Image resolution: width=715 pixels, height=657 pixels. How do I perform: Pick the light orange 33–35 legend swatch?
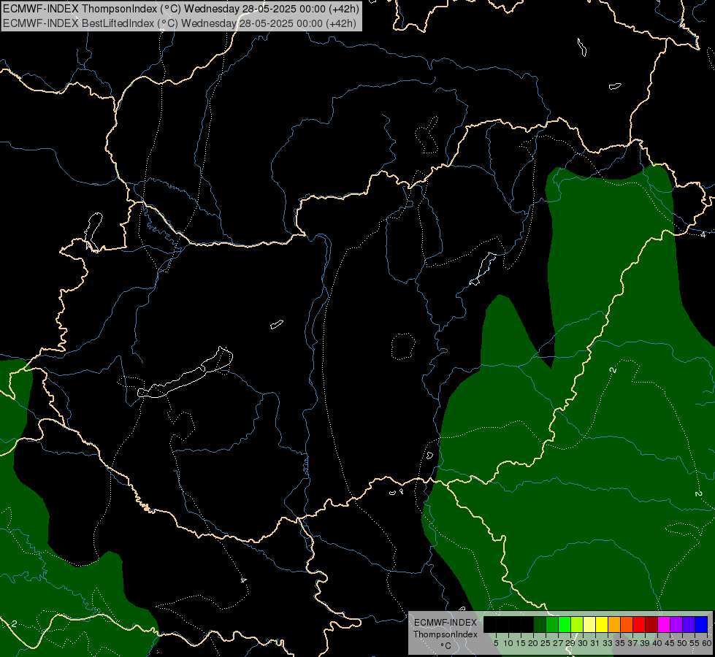pos(614,624)
